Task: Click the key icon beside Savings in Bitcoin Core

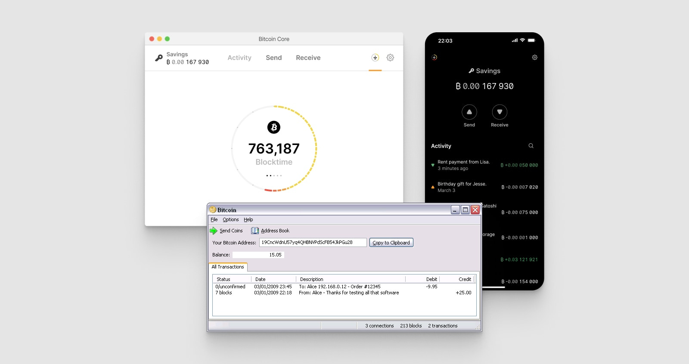Action: click(159, 58)
